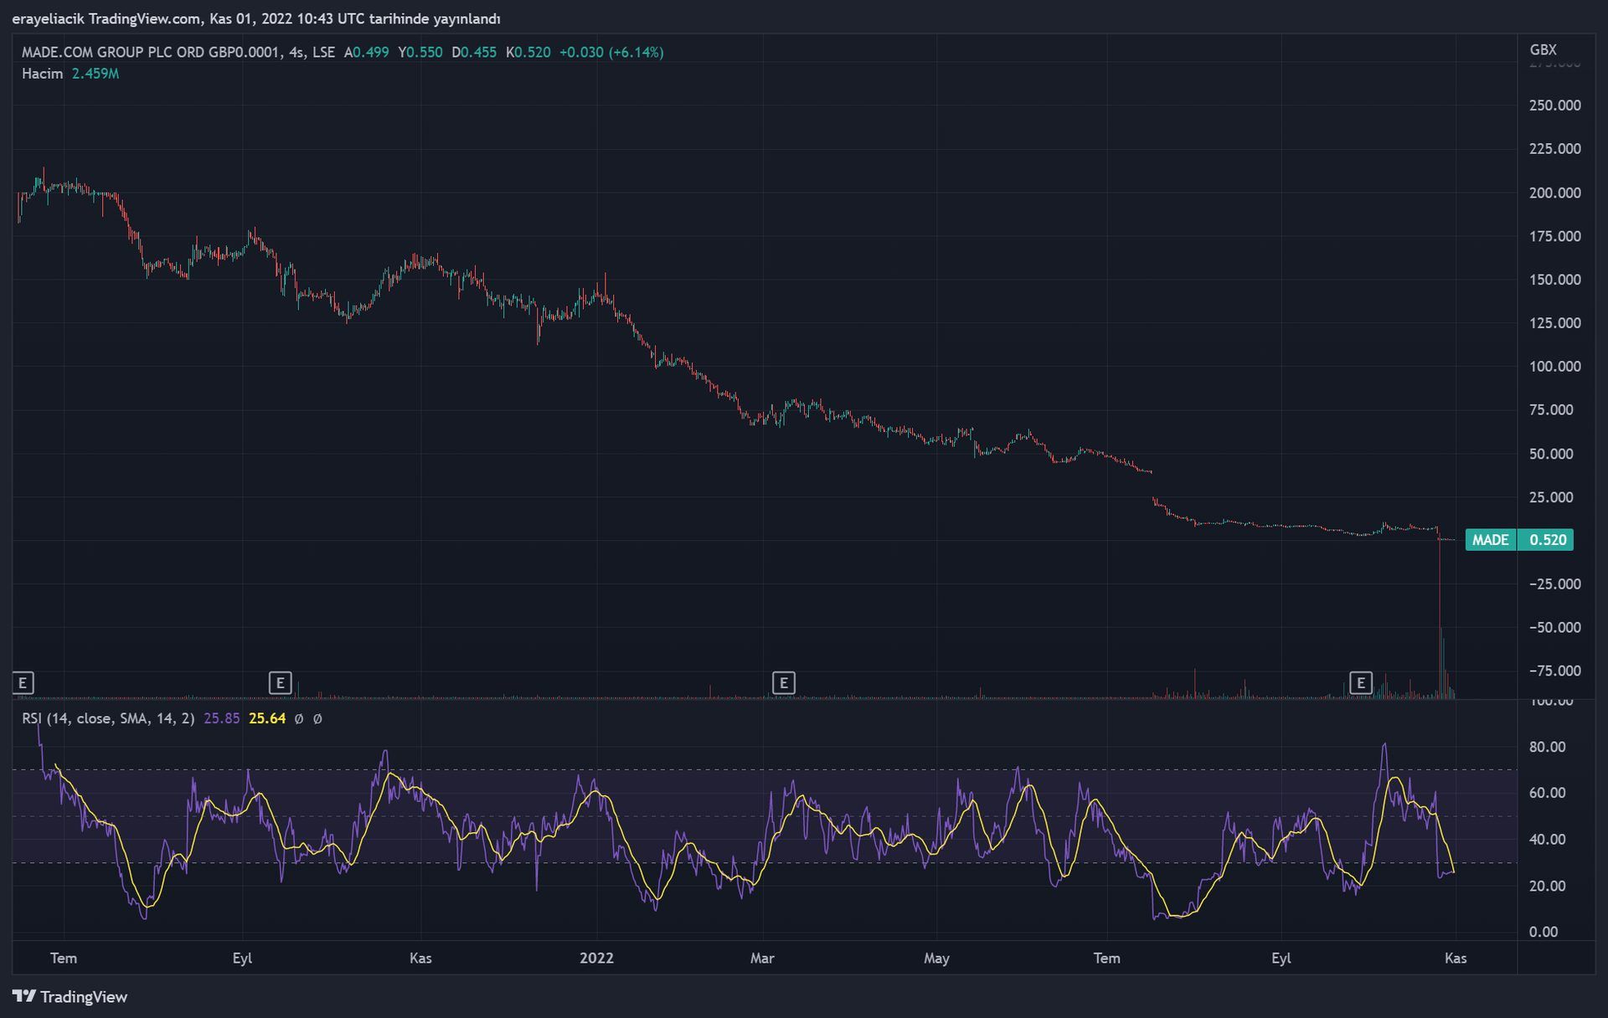This screenshot has width=1608, height=1018.
Task: Click the erayeliacik TradingView.com publication header text
Action: click(x=256, y=18)
